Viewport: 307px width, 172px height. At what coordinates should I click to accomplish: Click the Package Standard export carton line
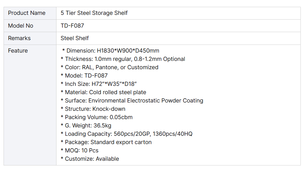106,142
